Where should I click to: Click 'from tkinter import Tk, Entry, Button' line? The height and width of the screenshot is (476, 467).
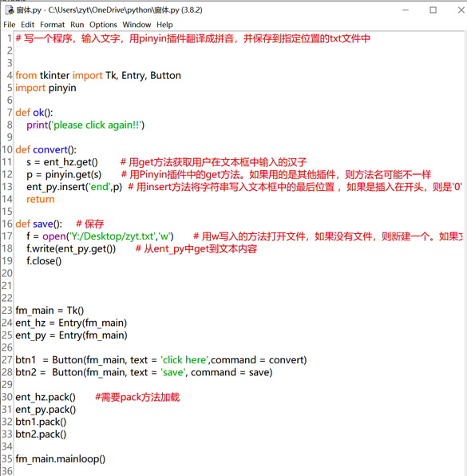point(98,75)
